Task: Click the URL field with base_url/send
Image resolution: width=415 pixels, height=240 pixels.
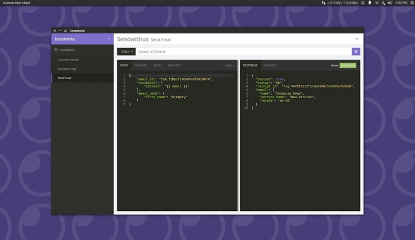Action: coord(244,52)
